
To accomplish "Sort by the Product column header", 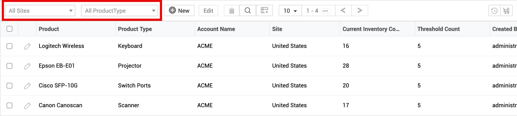I will [49, 29].
